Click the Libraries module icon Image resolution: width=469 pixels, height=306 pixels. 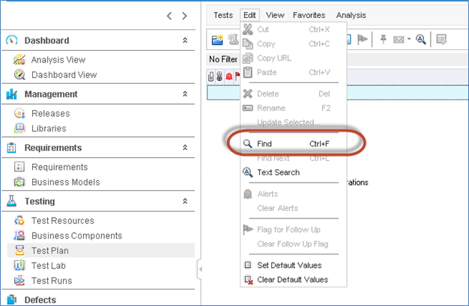tap(19, 129)
